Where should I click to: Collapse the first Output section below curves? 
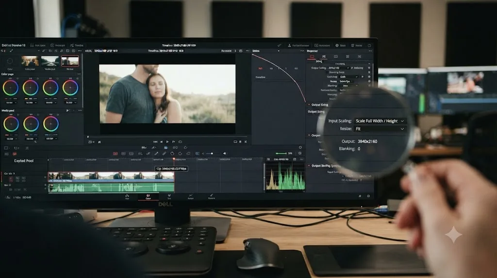pyautogui.click(x=309, y=104)
